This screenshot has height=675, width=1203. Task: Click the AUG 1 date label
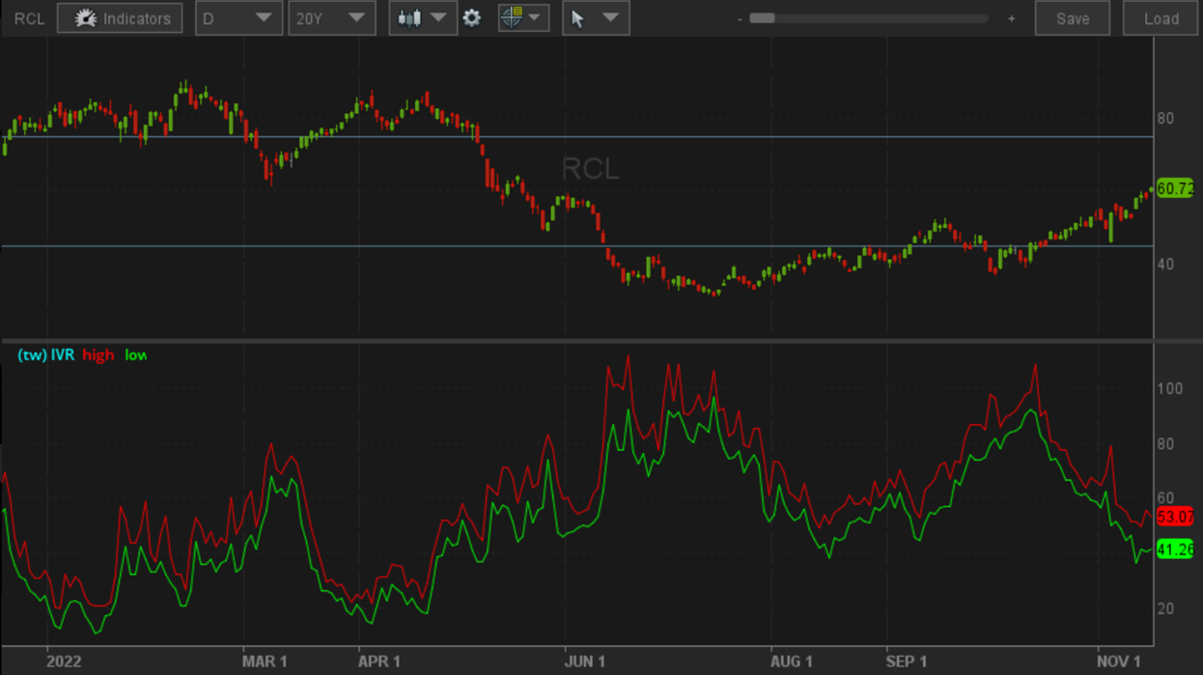(792, 661)
